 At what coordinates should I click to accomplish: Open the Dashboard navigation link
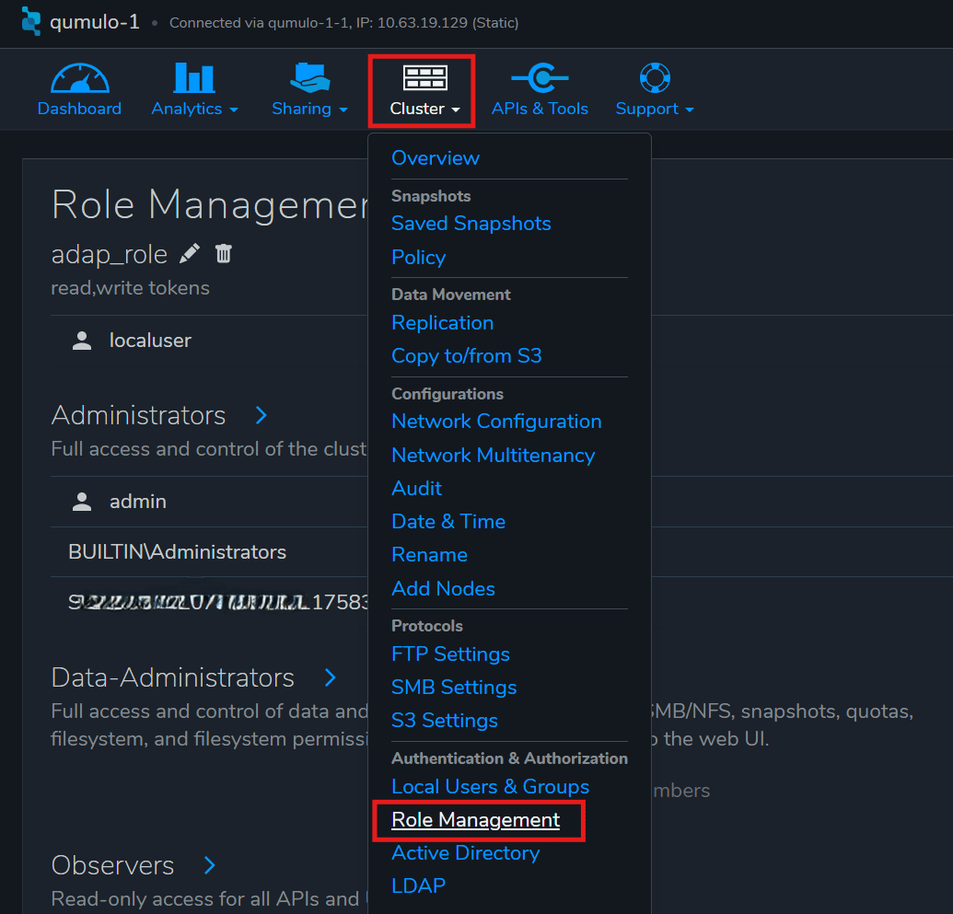point(79,109)
